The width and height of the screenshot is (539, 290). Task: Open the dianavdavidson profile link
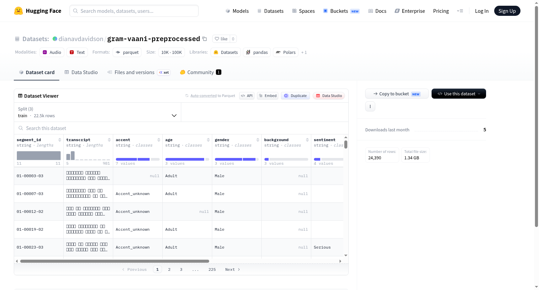click(81, 39)
